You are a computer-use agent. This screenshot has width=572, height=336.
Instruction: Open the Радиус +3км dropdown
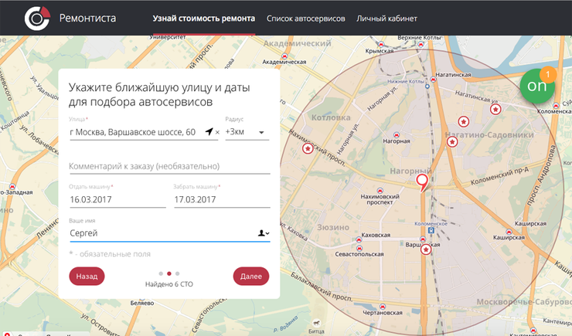[247, 132]
